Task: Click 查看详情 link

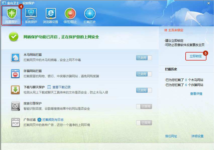Action: click(196, 94)
